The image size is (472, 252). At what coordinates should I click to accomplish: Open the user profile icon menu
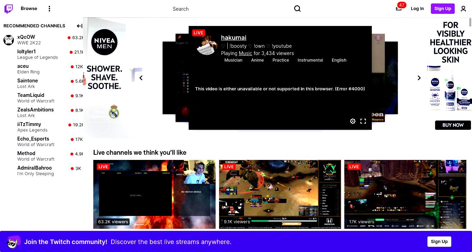[x=463, y=9]
